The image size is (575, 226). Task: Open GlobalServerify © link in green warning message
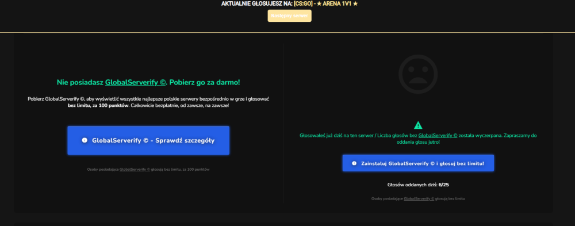(x=438, y=135)
